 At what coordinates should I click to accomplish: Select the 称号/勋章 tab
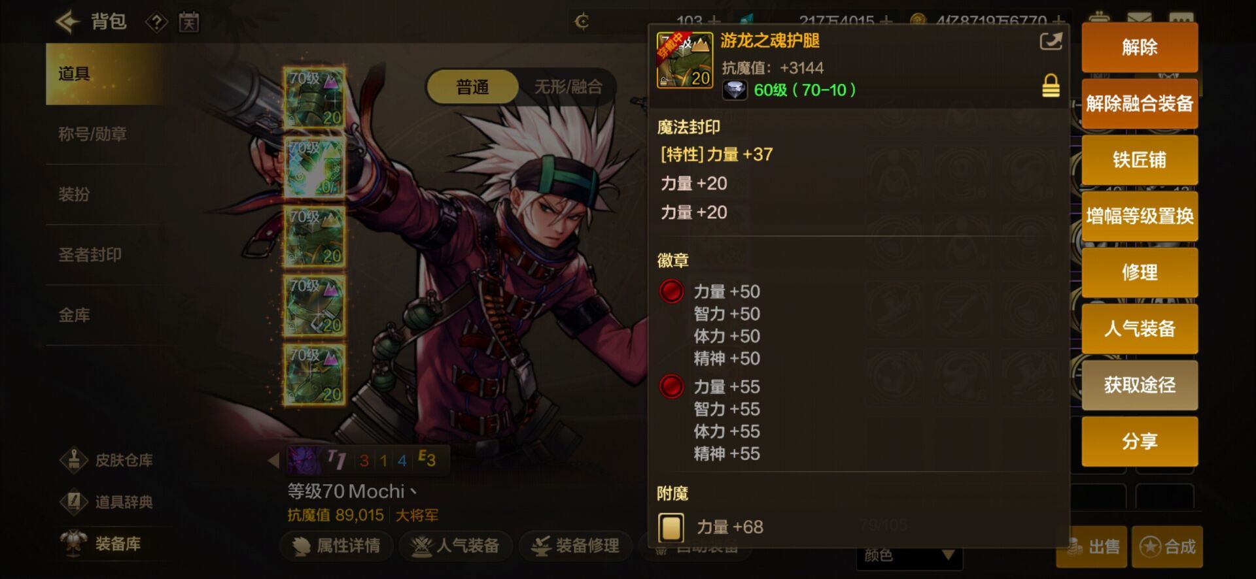[x=92, y=134]
